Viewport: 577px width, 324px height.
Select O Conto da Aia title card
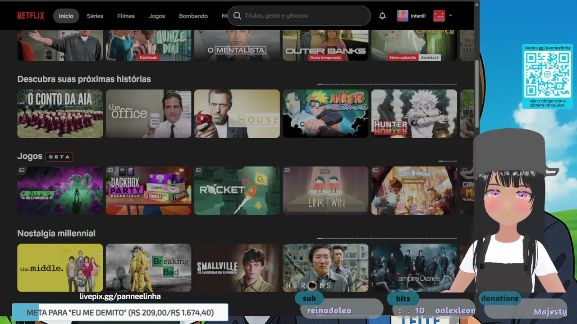click(60, 113)
